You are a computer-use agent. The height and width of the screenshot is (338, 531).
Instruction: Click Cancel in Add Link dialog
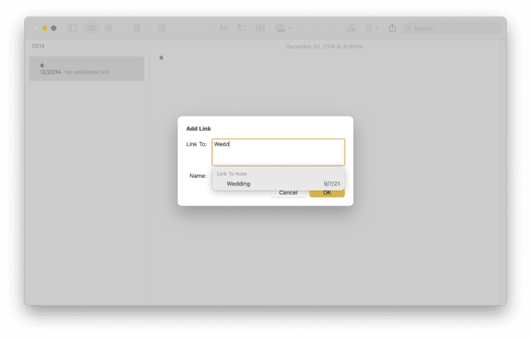(288, 193)
